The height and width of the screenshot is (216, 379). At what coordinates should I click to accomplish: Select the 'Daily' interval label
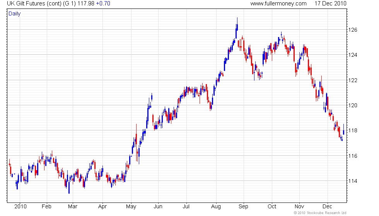click(x=15, y=14)
